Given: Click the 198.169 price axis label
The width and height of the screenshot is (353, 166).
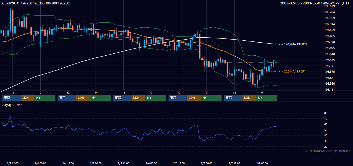Looking at the screenshot, I should (x=330, y=18).
